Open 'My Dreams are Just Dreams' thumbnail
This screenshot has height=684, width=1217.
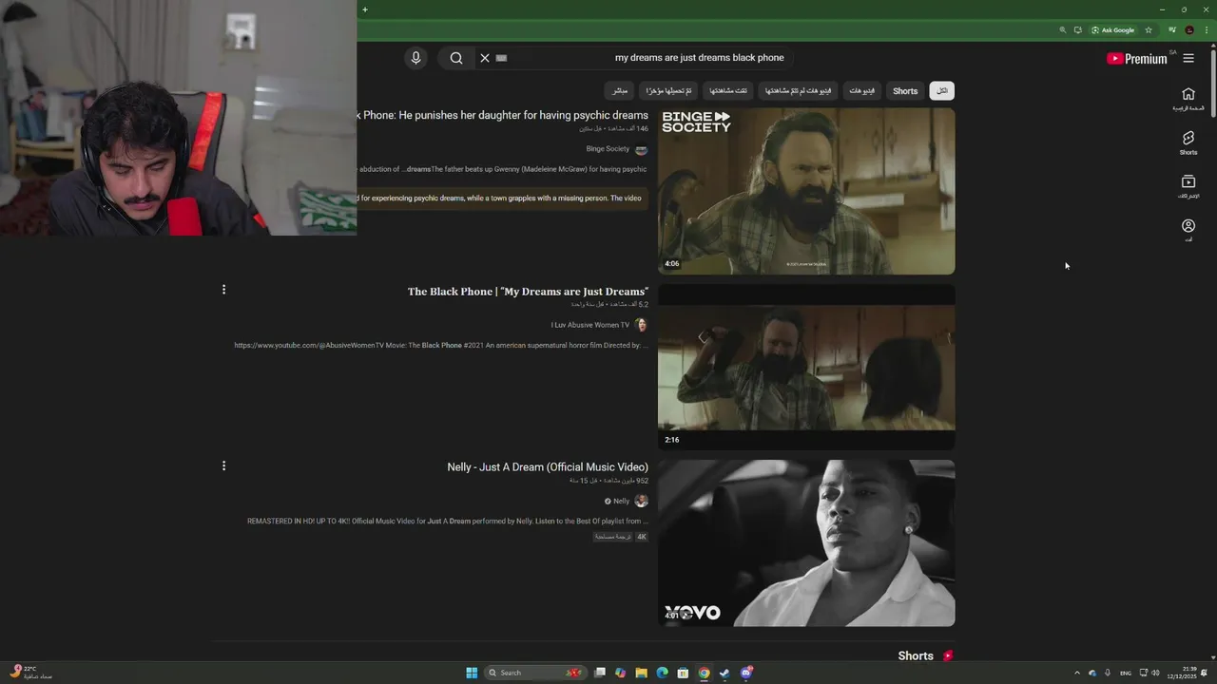[x=806, y=367]
